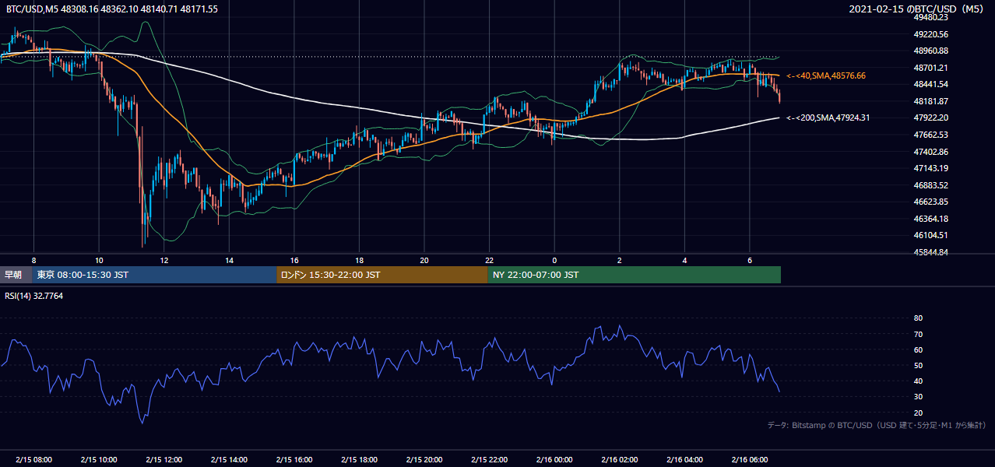This screenshot has width=995, height=467.
Task: Click the hour 18 tick on price chart axis
Action: (x=359, y=260)
